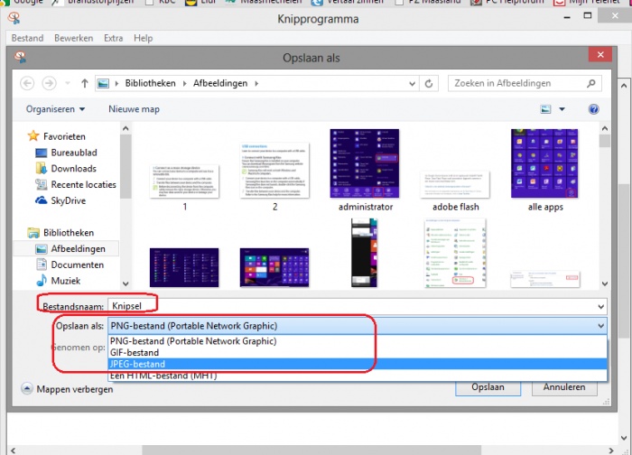This screenshot has height=455, width=632.
Task: Open the Extra menu
Action: point(113,38)
